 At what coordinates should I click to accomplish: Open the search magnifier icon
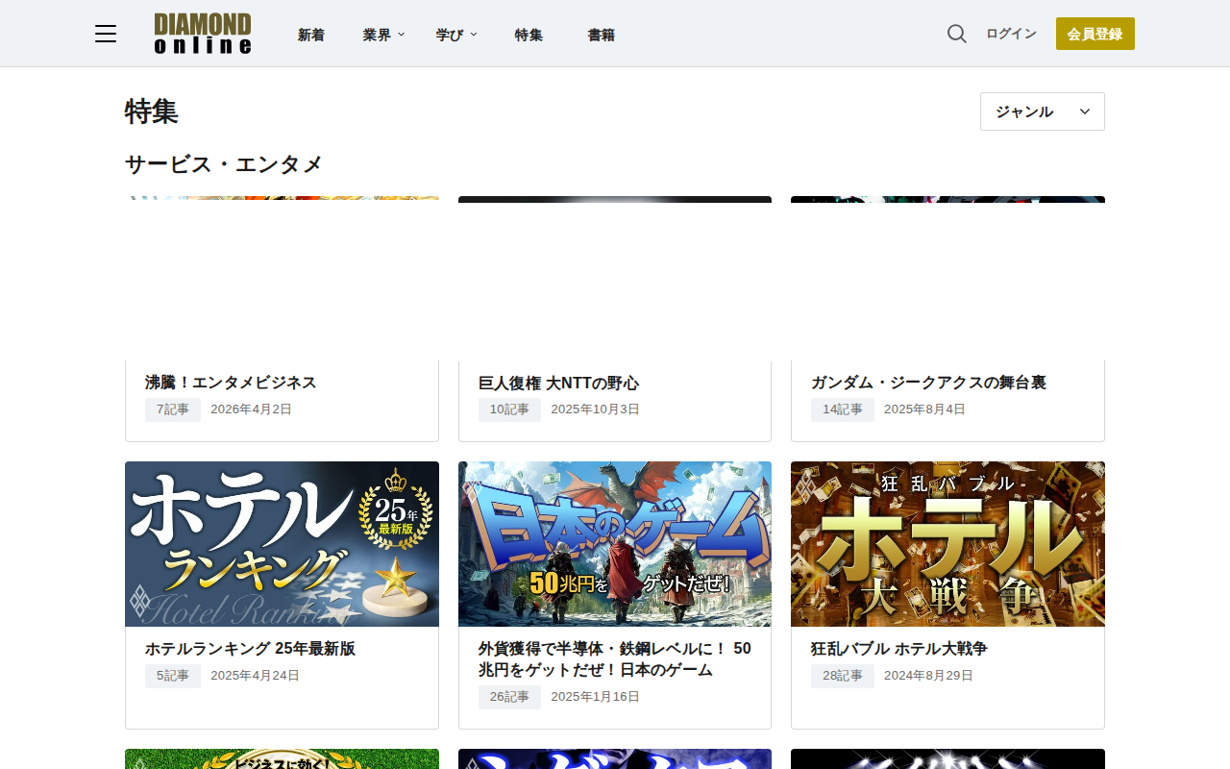pyautogui.click(x=957, y=34)
